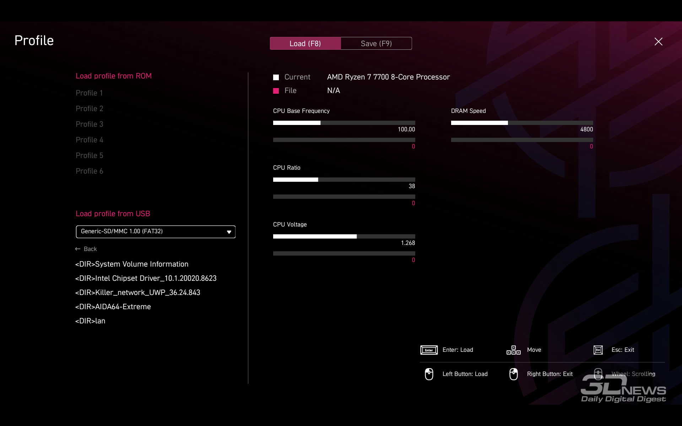
Task: Click the Enter key icon
Action: pos(429,350)
